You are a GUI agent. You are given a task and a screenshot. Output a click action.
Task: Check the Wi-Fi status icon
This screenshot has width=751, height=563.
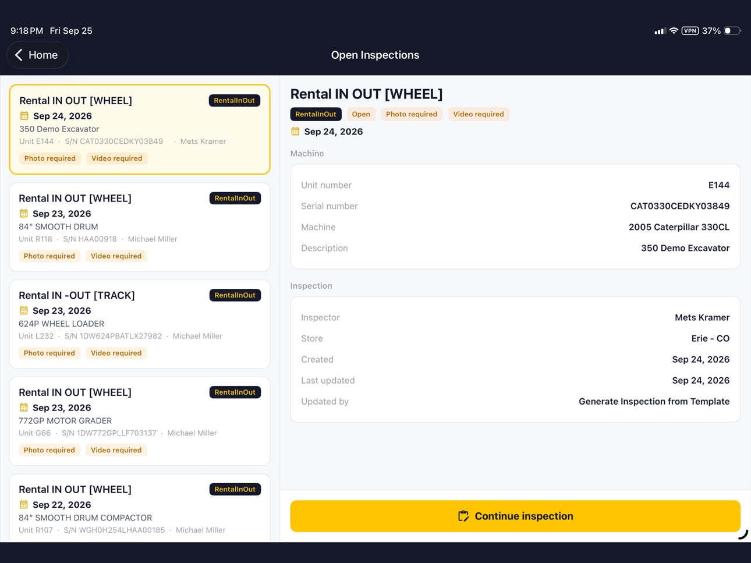click(x=674, y=31)
